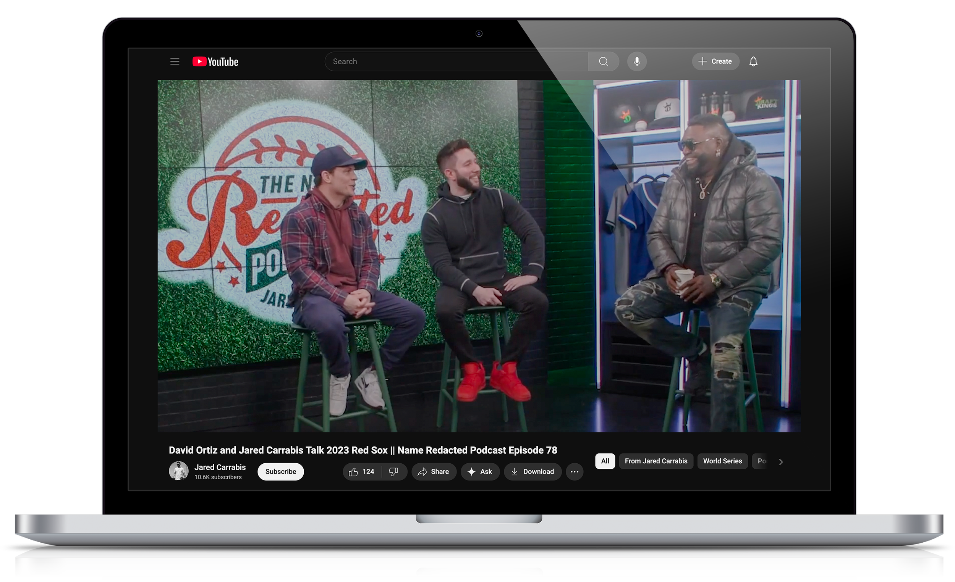Share the video using the Share icon
Screen dimensions: 955x582
(x=434, y=472)
